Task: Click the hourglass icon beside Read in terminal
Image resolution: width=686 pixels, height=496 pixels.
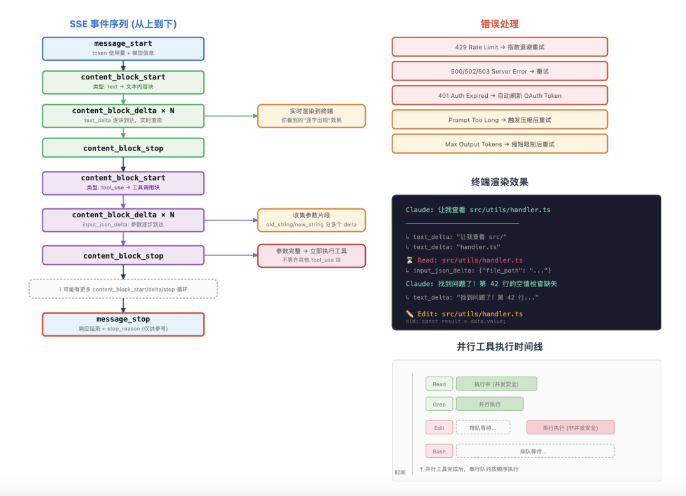Action: pos(410,260)
